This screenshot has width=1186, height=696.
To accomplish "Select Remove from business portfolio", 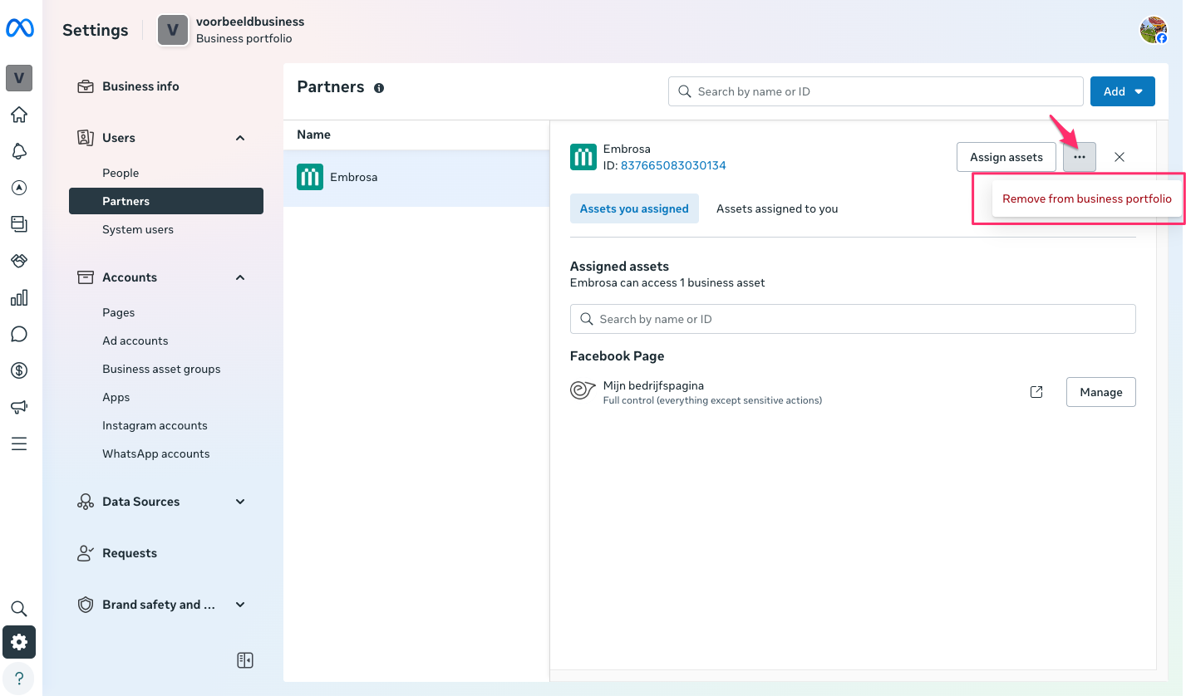I will tap(1086, 199).
